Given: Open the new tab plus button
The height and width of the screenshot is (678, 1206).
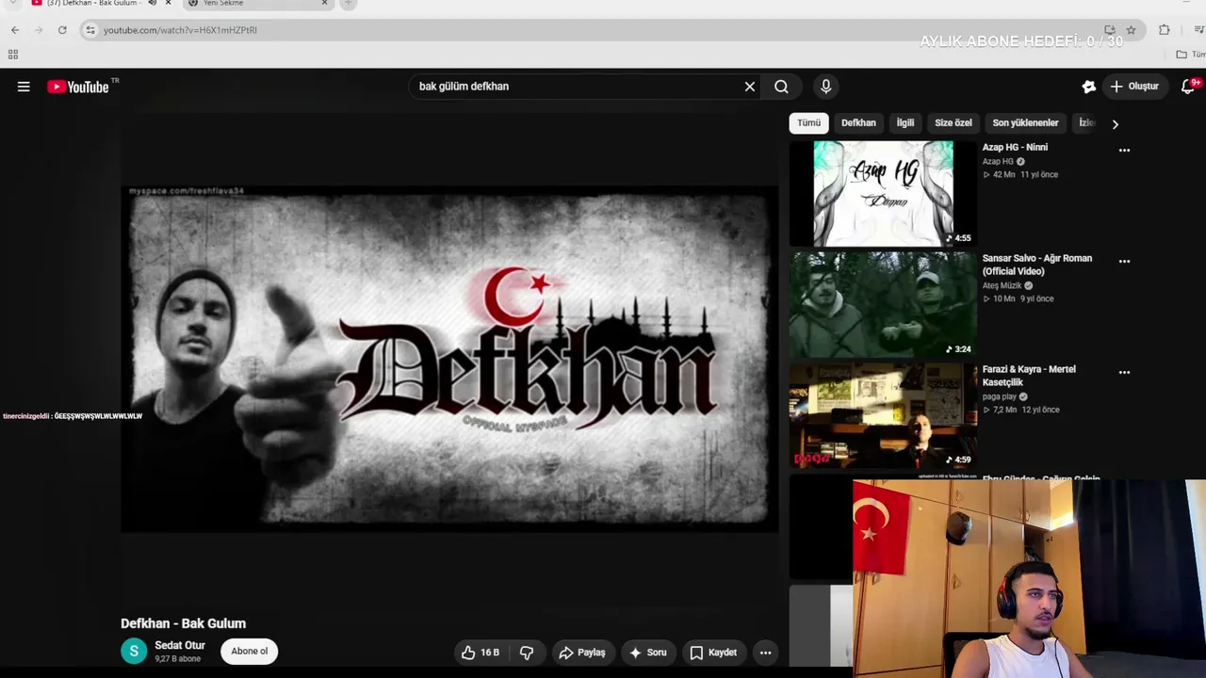Looking at the screenshot, I should pos(348,4).
